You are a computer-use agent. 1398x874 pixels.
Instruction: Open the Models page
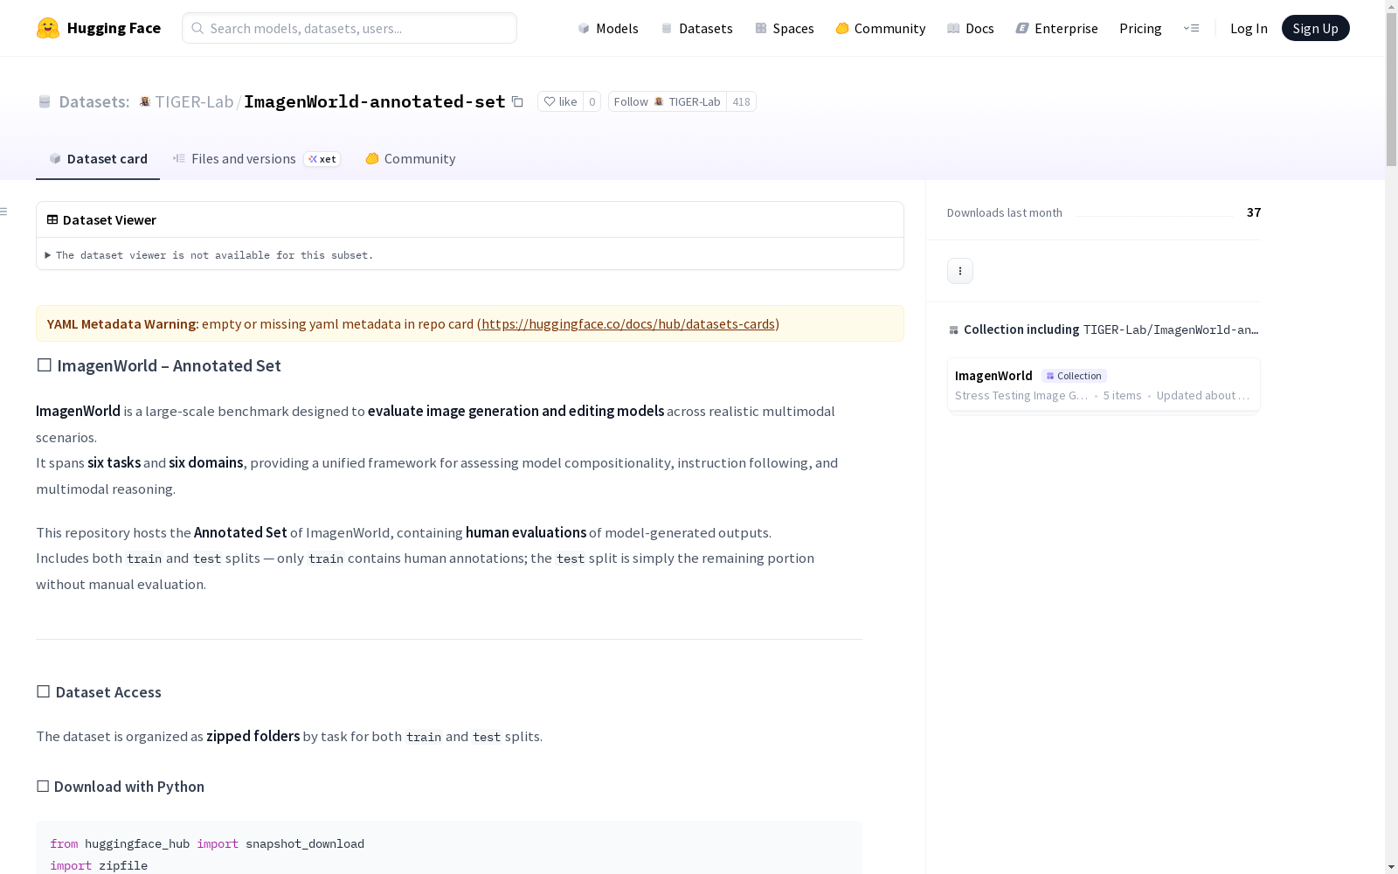(608, 28)
